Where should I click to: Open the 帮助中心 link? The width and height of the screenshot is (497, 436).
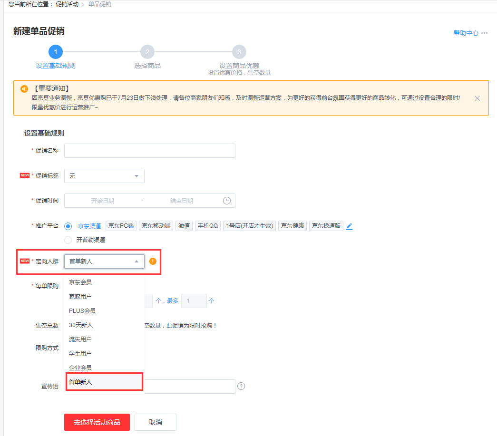tap(466, 33)
